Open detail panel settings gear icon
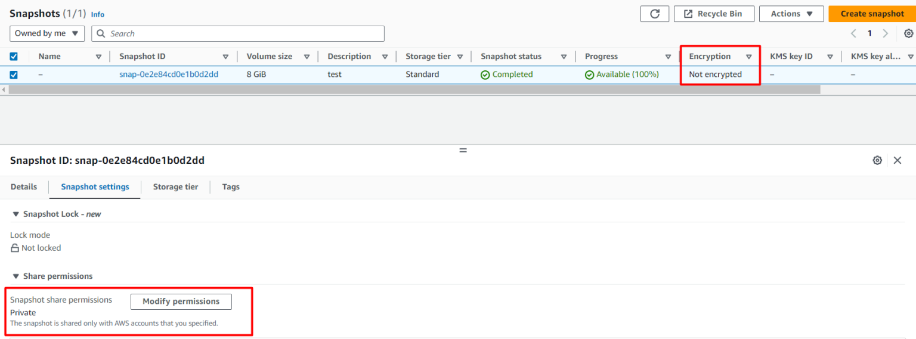The width and height of the screenshot is (916, 339). coord(877,160)
